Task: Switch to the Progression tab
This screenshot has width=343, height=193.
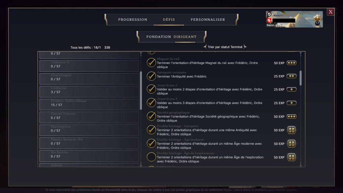Action: point(133,20)
